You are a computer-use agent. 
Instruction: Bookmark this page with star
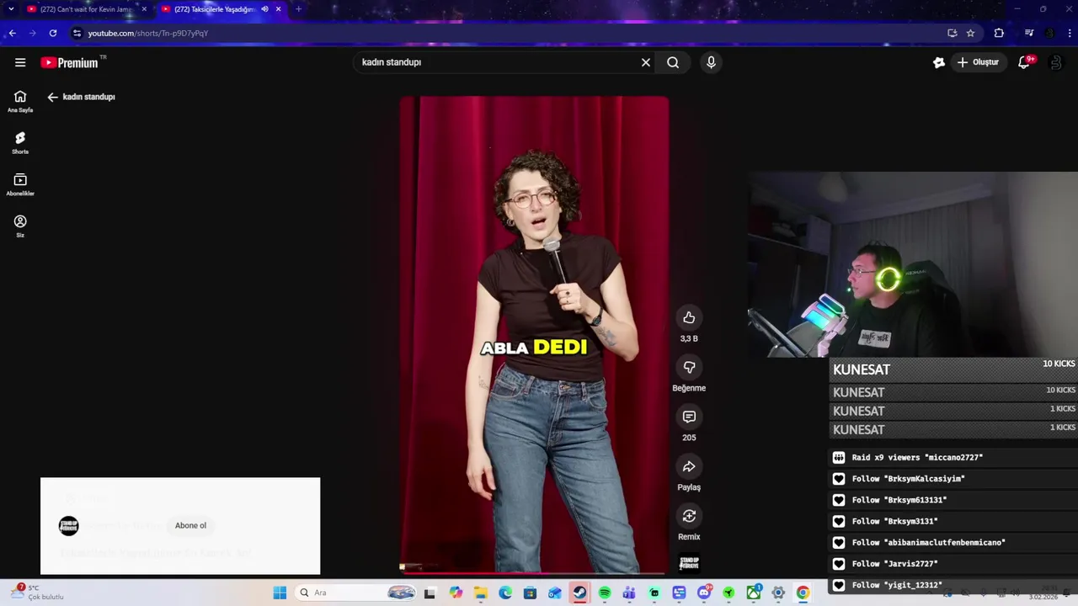click(970, 33)
